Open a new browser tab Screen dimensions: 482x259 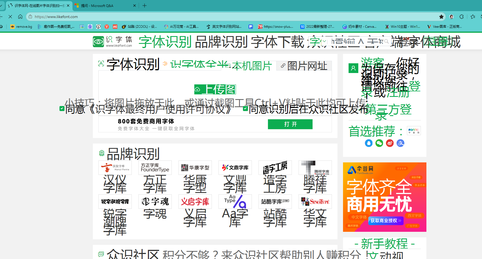point(145,6)
